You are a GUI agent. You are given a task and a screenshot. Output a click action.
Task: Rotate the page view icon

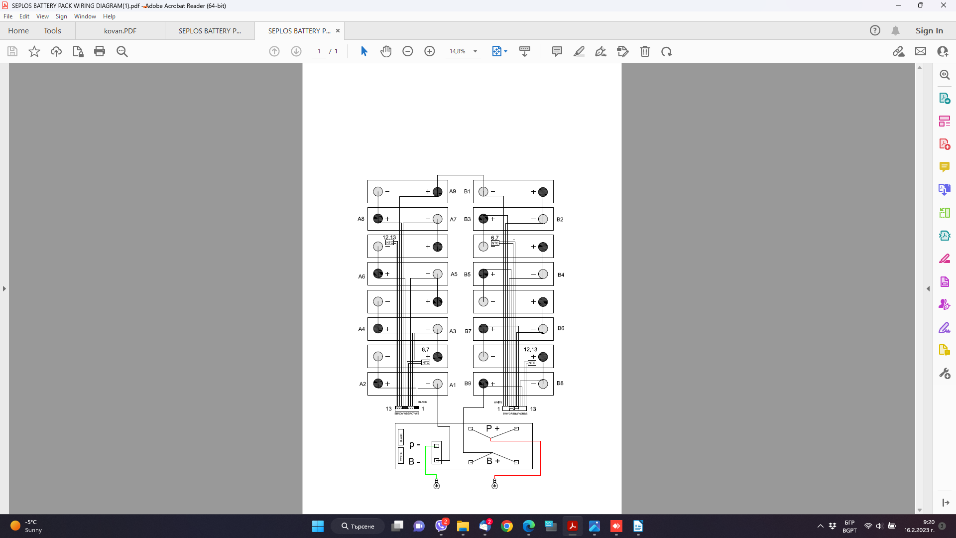(667, 51)
